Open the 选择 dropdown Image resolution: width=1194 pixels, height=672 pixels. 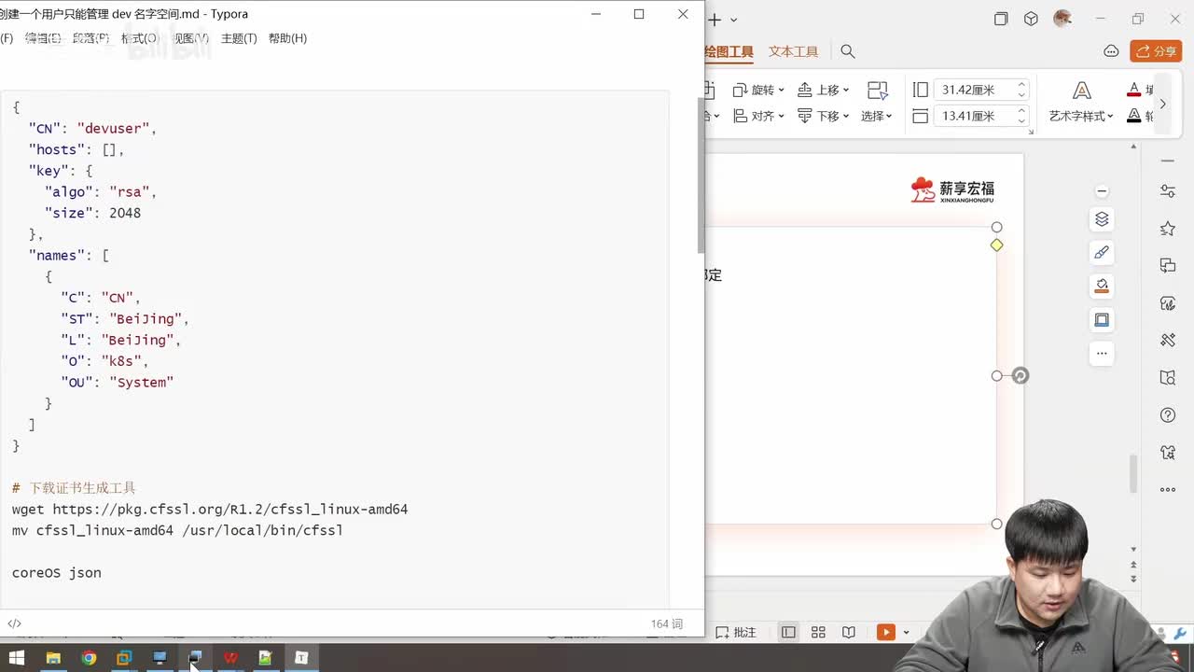pos(877,116)
